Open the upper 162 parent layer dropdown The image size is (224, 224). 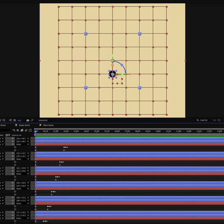[22, 168]
